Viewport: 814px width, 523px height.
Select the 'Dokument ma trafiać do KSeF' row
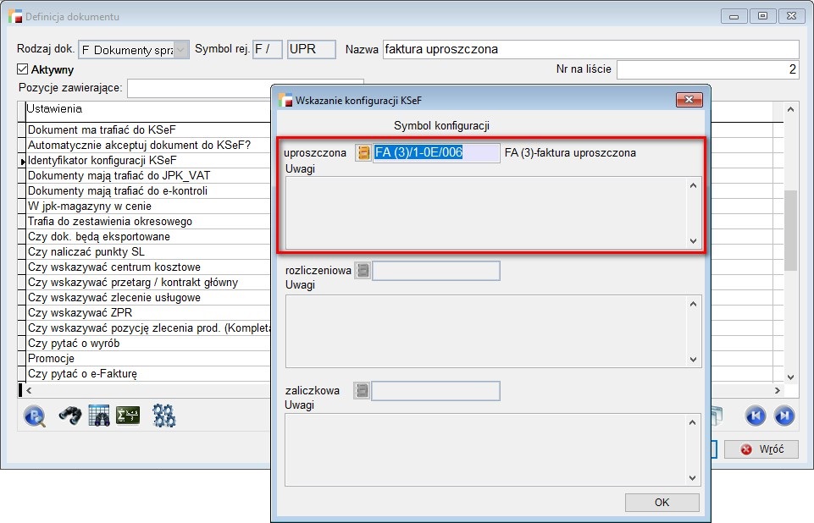pyautogui.click(x=102, y=129)
